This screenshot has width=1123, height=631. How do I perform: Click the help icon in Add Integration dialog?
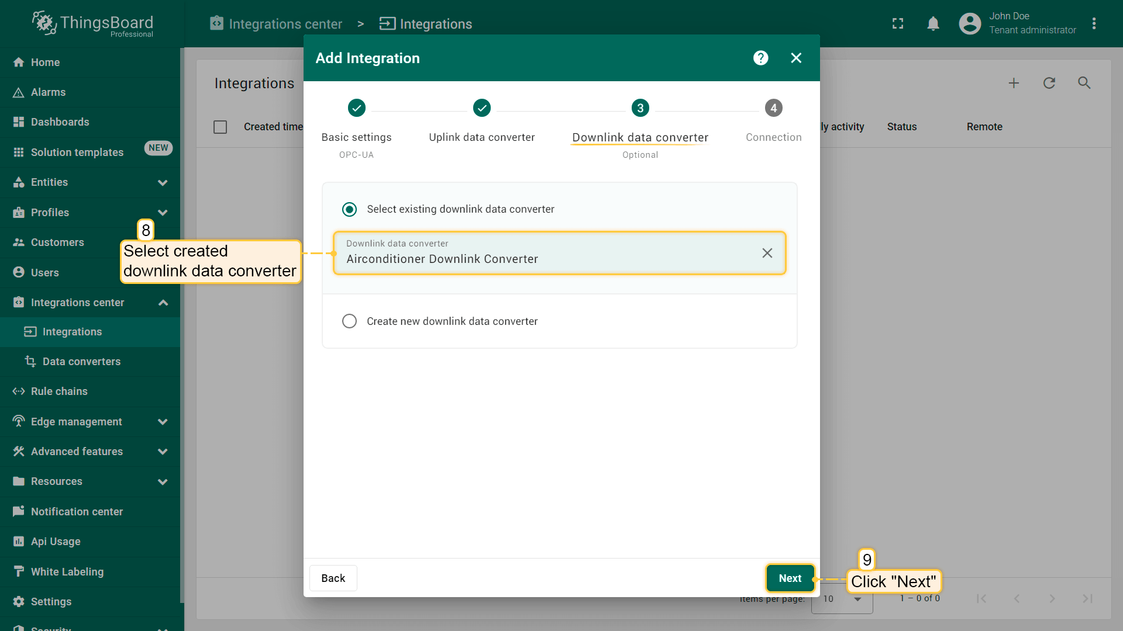[x=760, y=58]
